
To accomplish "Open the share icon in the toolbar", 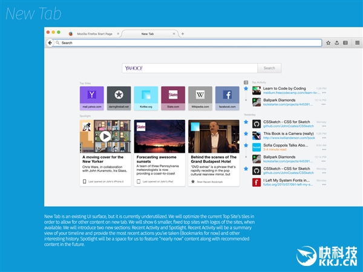I will click(337, 43).
